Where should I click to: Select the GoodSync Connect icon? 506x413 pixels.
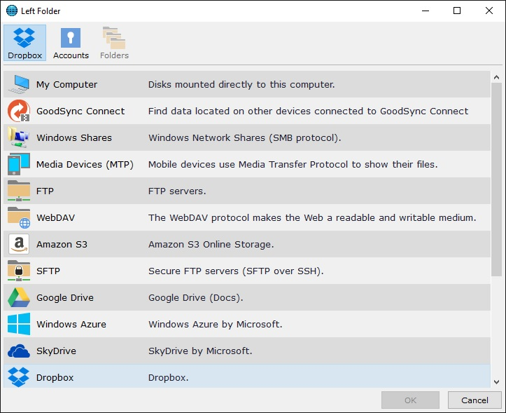pos(18,111)
